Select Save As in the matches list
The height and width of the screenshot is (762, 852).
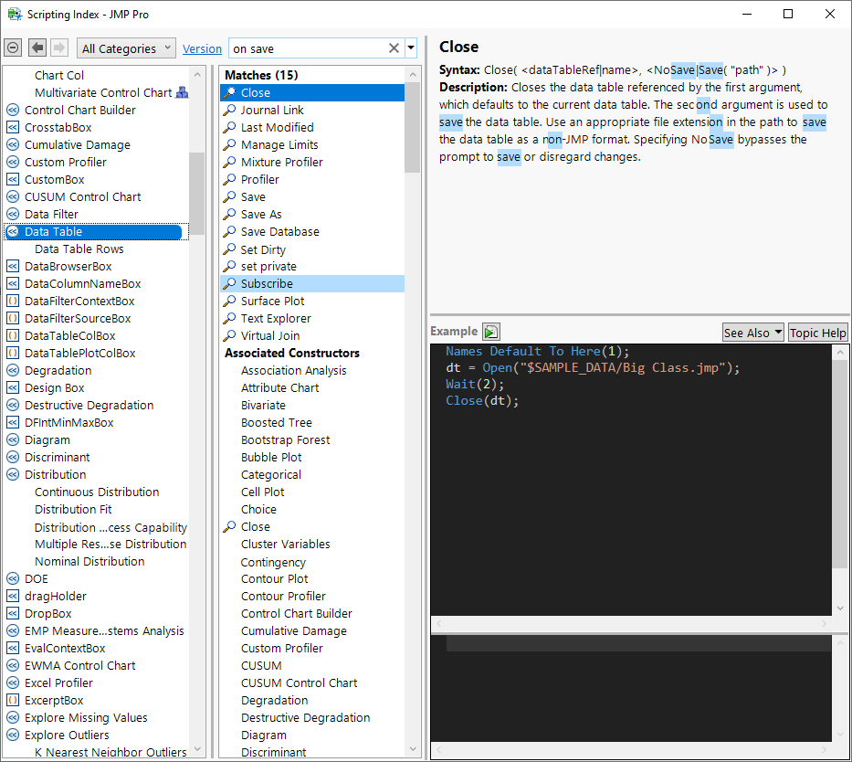coord(261,214)
